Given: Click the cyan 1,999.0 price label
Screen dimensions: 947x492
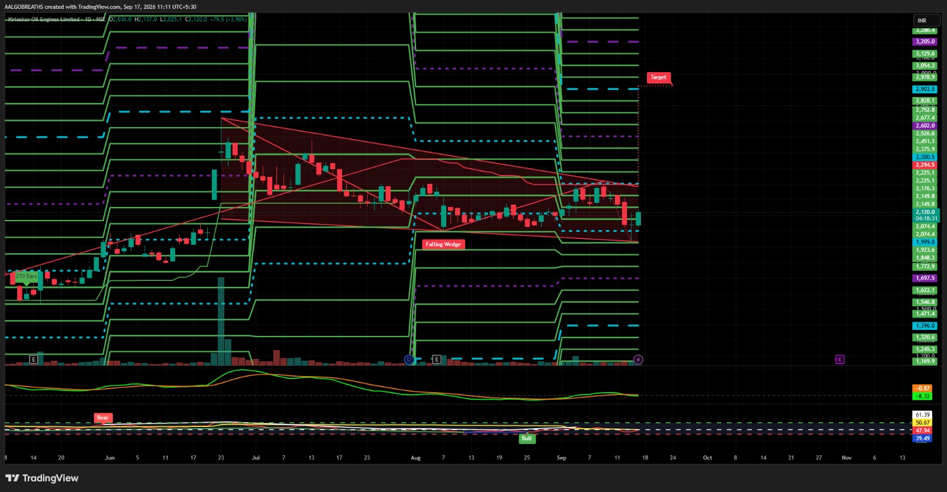Looking at the screenshot, I should pyautogui.click(x=925, y=242).
